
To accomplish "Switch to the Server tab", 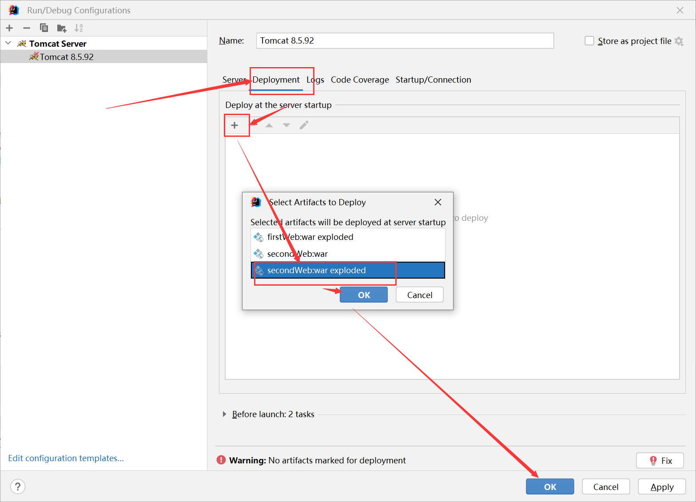I will (x=234, y=80).
